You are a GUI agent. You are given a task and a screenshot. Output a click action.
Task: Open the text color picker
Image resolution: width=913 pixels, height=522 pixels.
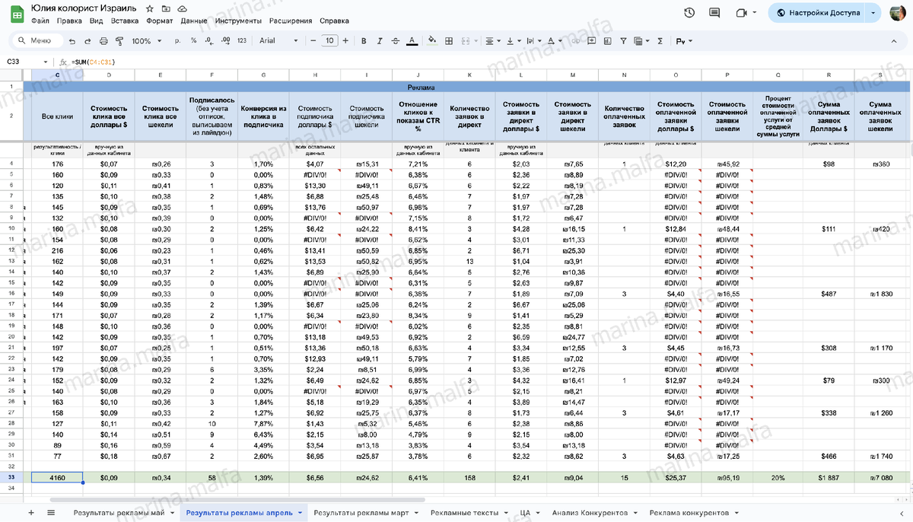click(412, 41)
